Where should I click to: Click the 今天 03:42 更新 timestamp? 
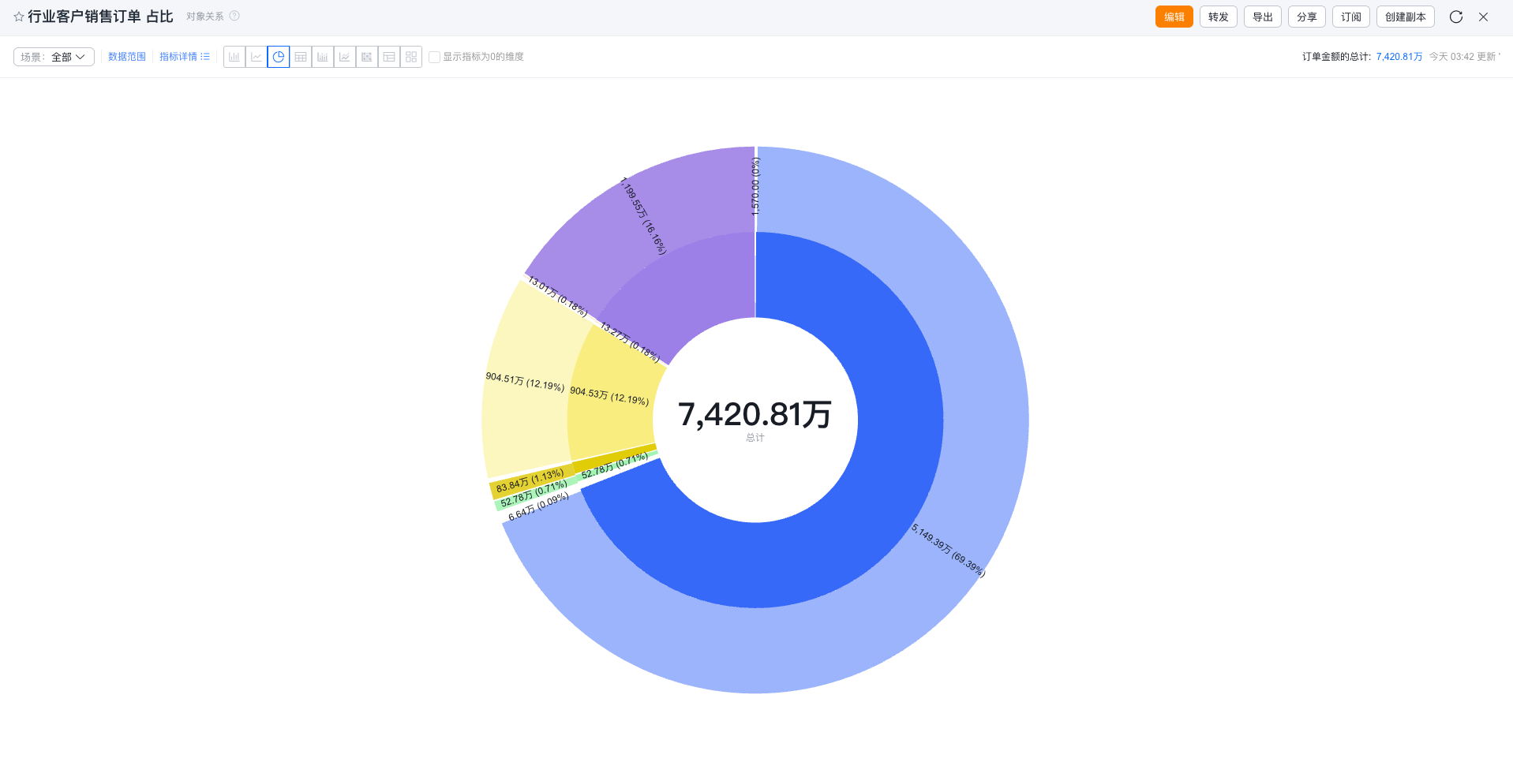[1462, 57]
